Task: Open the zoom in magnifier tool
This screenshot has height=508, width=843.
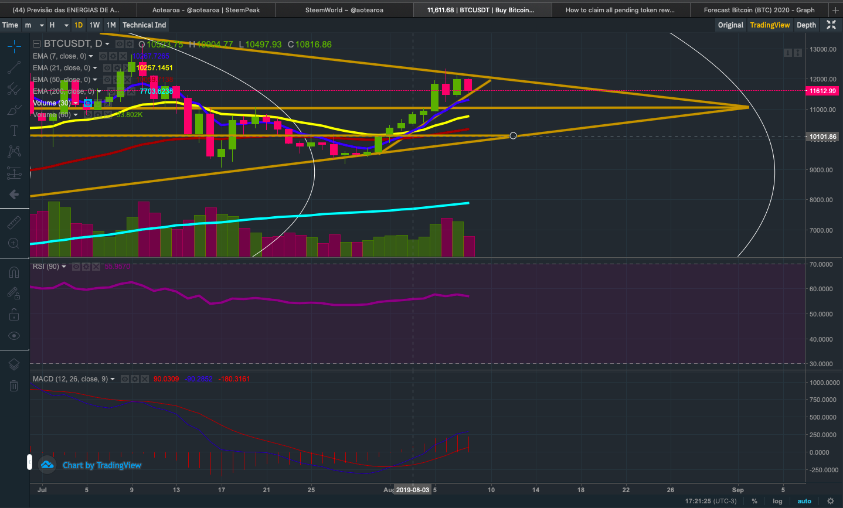Action: pos(14,243)
